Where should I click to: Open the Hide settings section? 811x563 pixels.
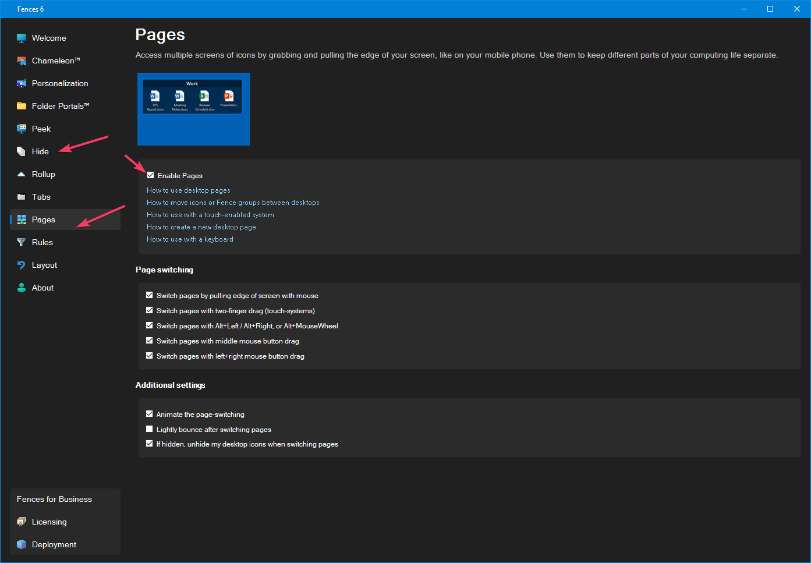[40, 151]
